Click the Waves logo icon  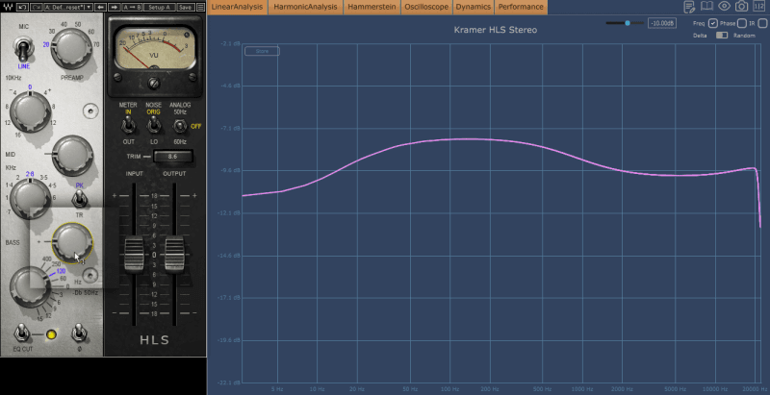click(x=7, y=7)
